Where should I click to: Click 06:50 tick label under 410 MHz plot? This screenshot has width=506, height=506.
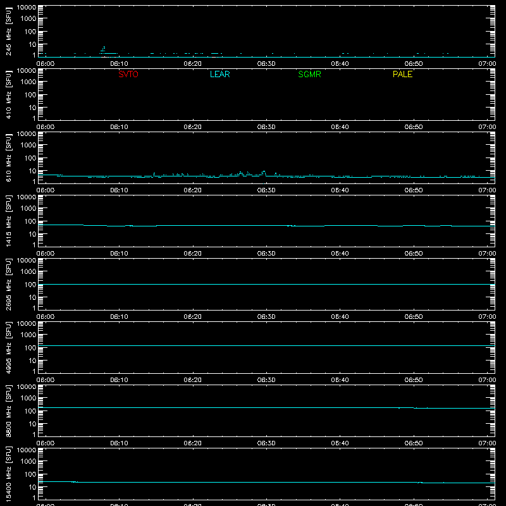tap(414, 127)
